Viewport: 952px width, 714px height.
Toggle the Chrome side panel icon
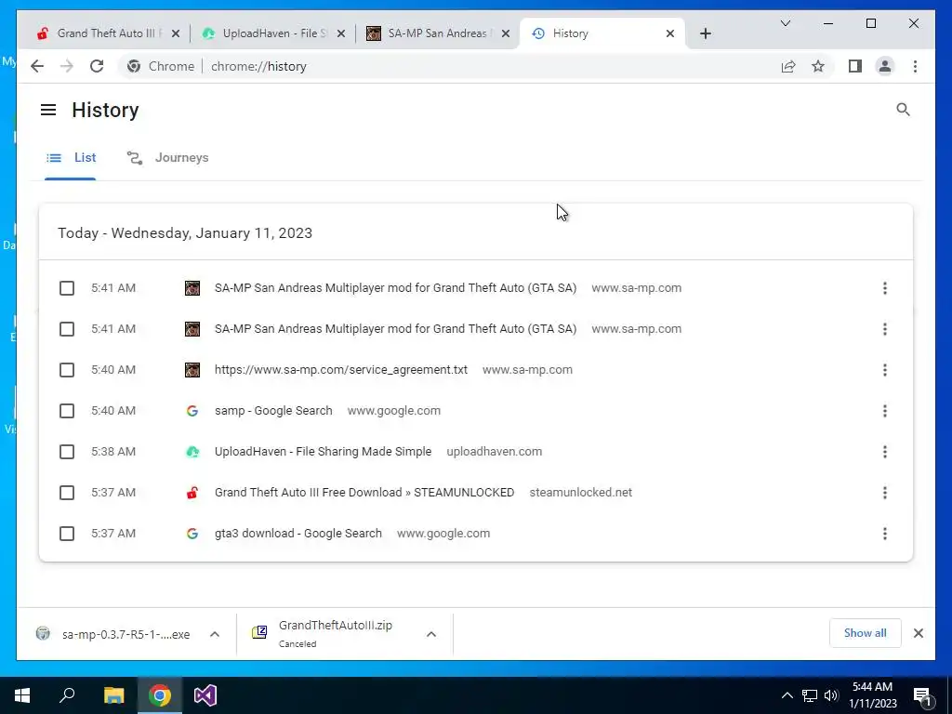(855, 66)
